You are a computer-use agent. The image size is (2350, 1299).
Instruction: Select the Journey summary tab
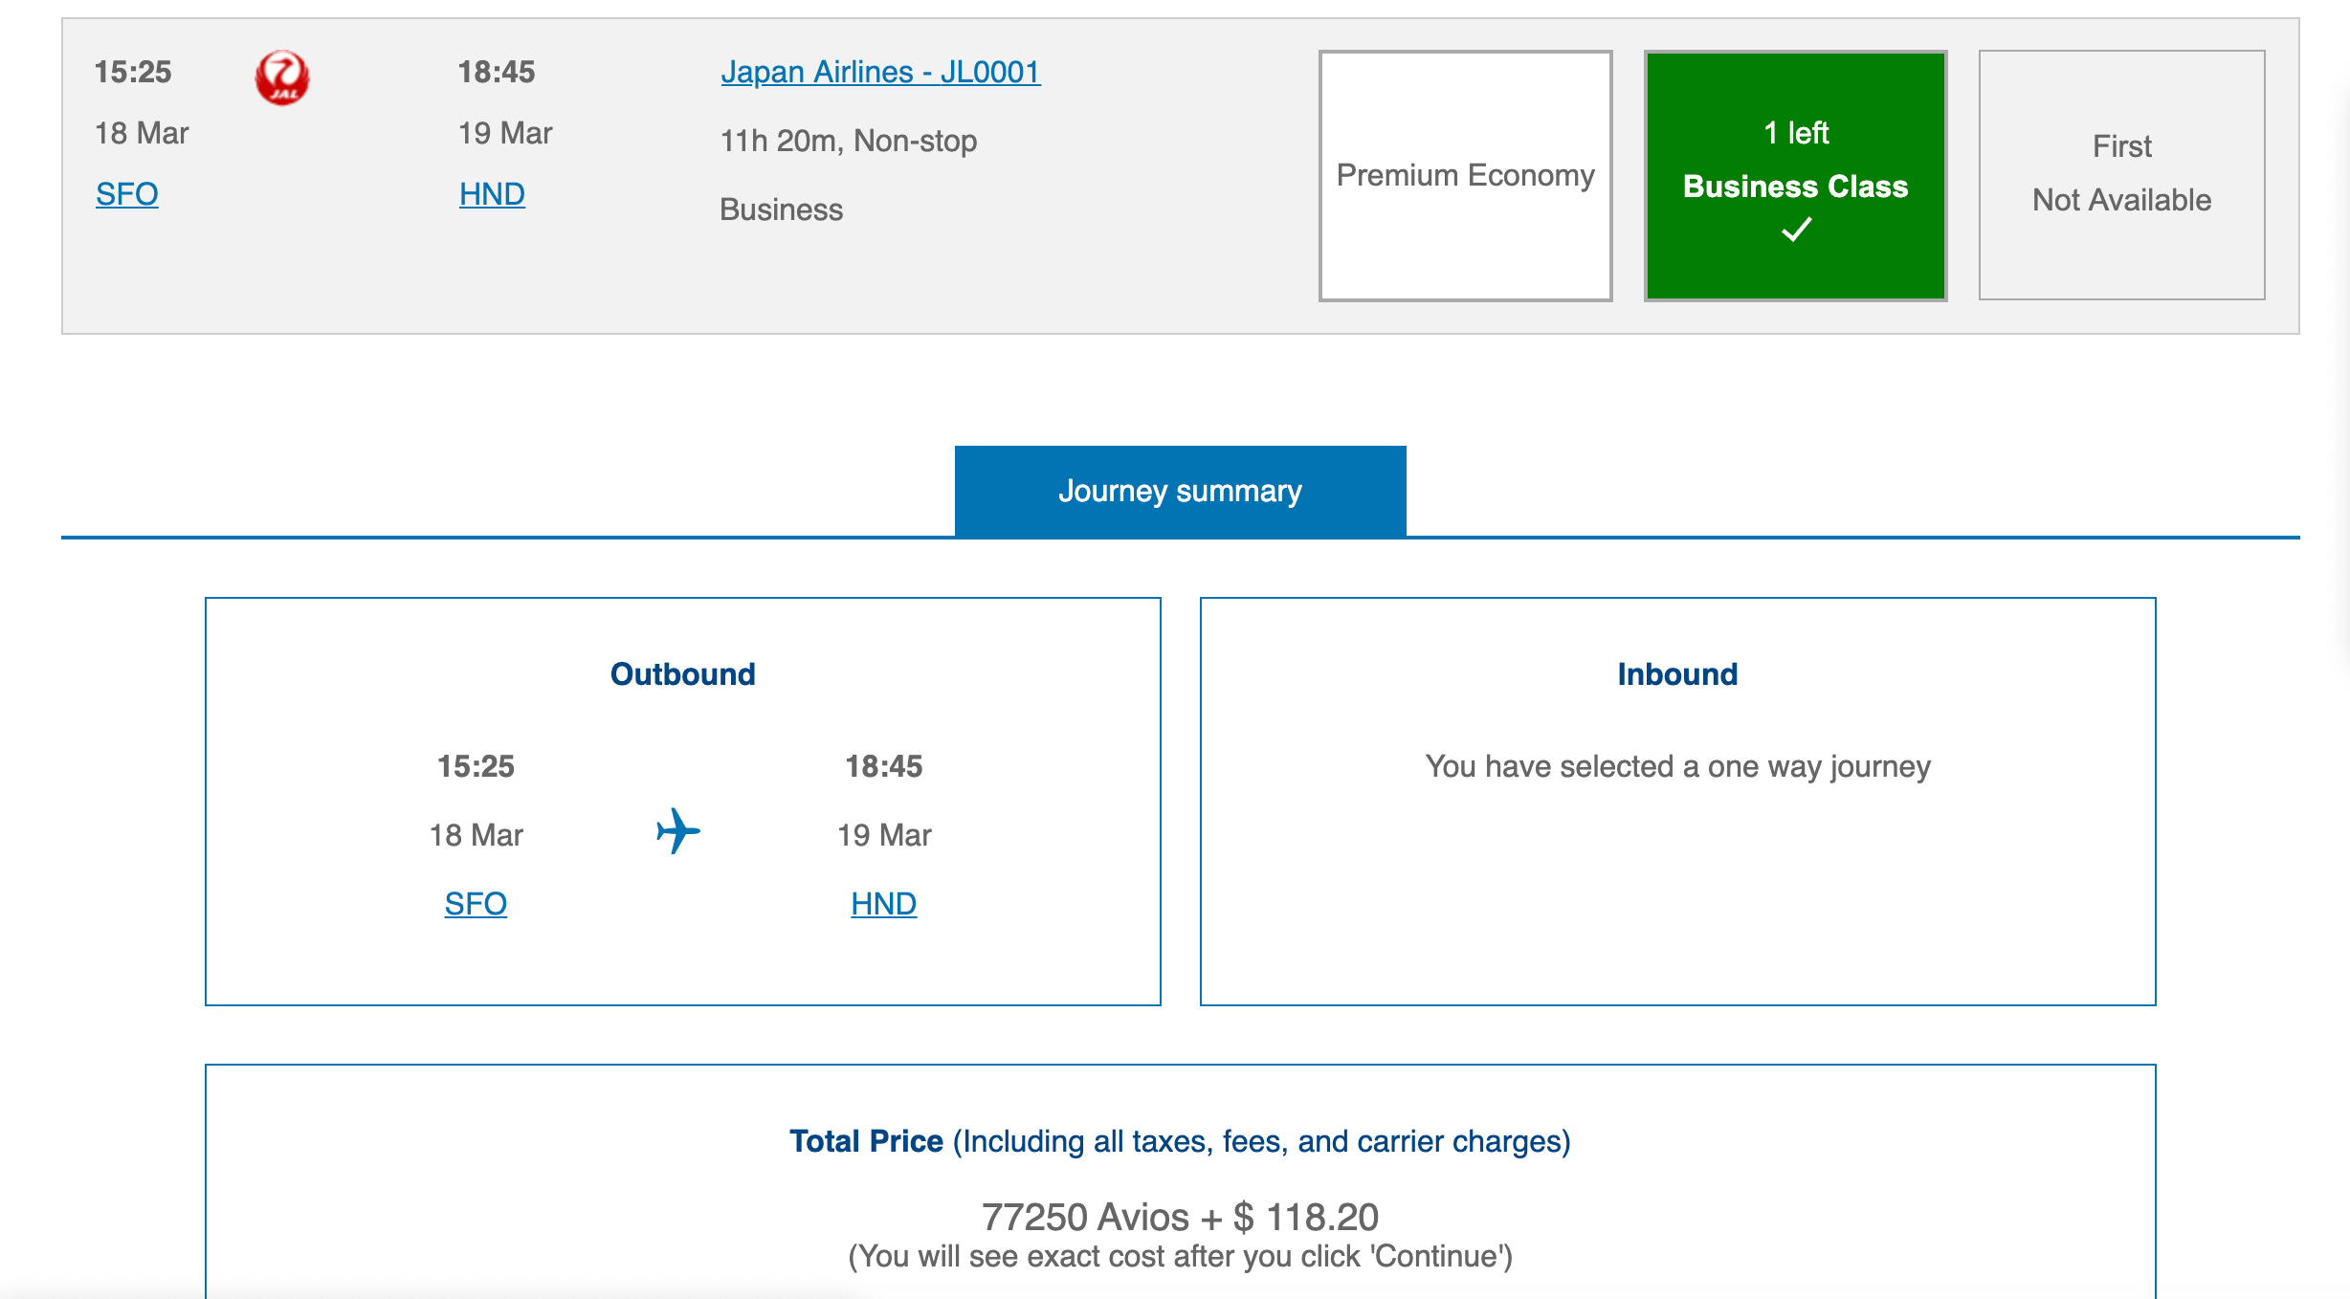(x=1180, y=491)
